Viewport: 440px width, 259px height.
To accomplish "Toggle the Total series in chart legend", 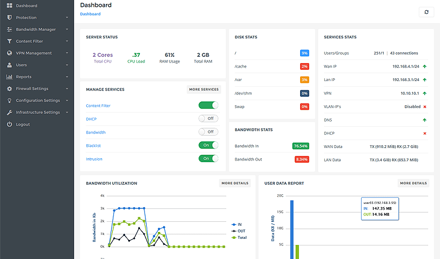I will pyautogui.click(x=239, y=238).
